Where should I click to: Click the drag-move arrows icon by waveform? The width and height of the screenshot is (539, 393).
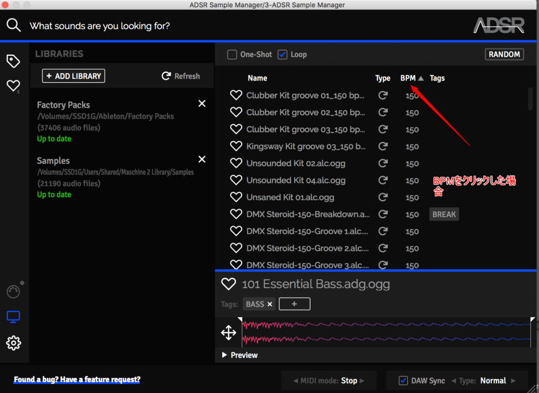(228, 332)
